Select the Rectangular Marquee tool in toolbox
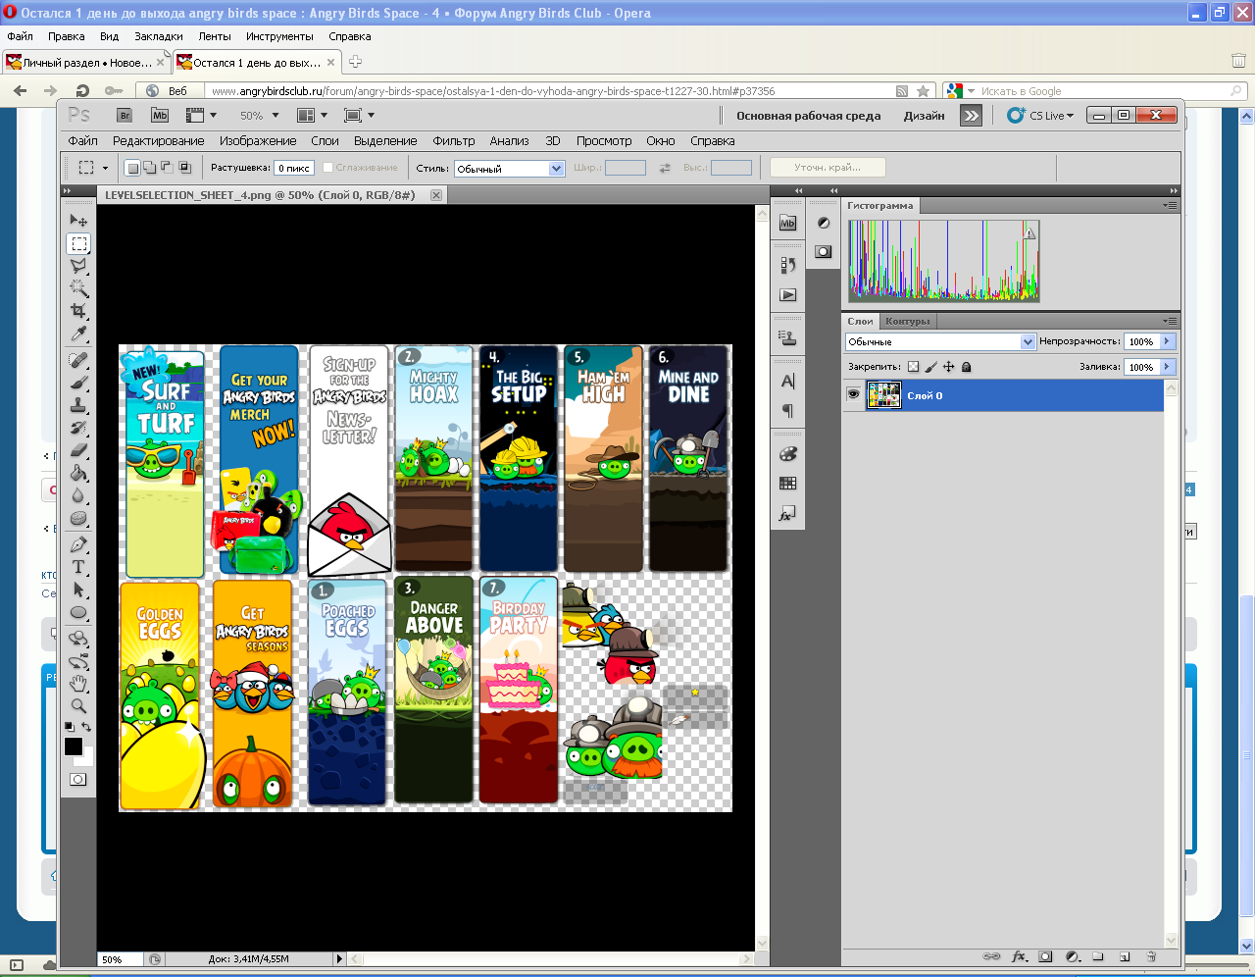 pyautogui.click(x=78, y=243)
